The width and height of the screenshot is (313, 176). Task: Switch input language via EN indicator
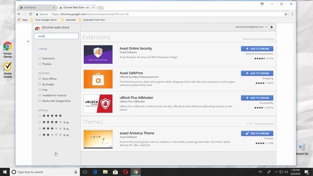point(260,172)
